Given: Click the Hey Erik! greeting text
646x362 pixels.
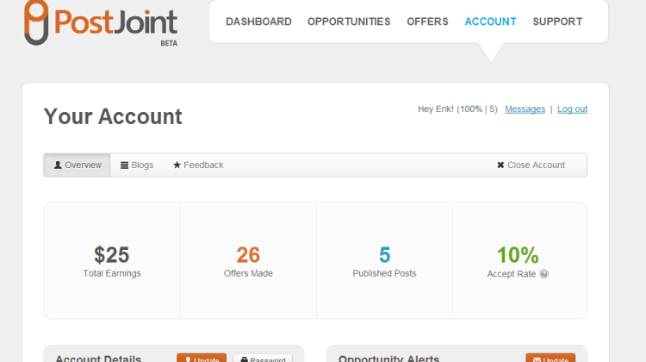Looking at the screenshot, I should [457, 109].
